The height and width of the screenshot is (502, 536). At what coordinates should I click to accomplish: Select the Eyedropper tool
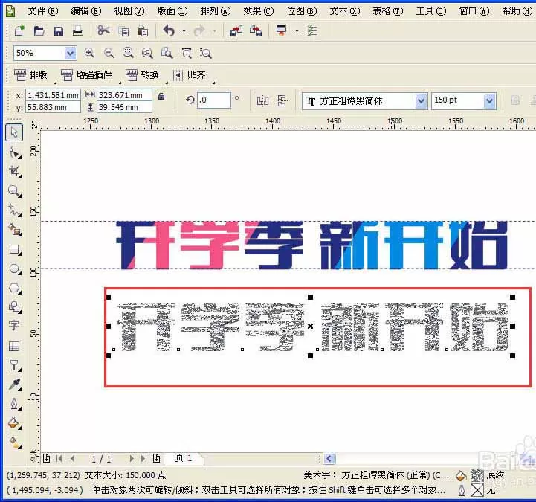[15, 384]
